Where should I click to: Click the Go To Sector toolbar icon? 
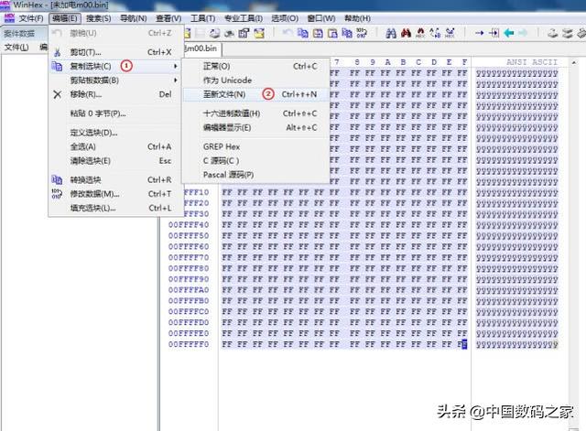point(494,33)
